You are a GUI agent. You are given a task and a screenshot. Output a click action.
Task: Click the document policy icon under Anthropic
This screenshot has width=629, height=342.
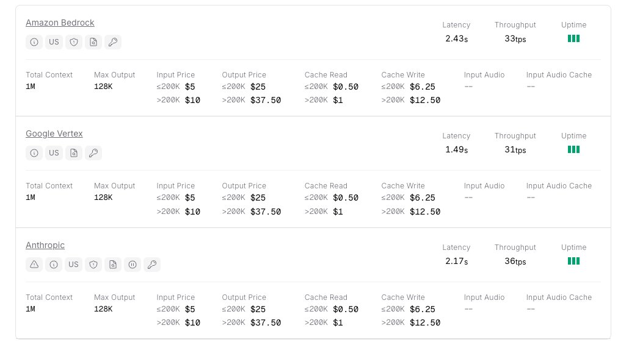(113, 265)
